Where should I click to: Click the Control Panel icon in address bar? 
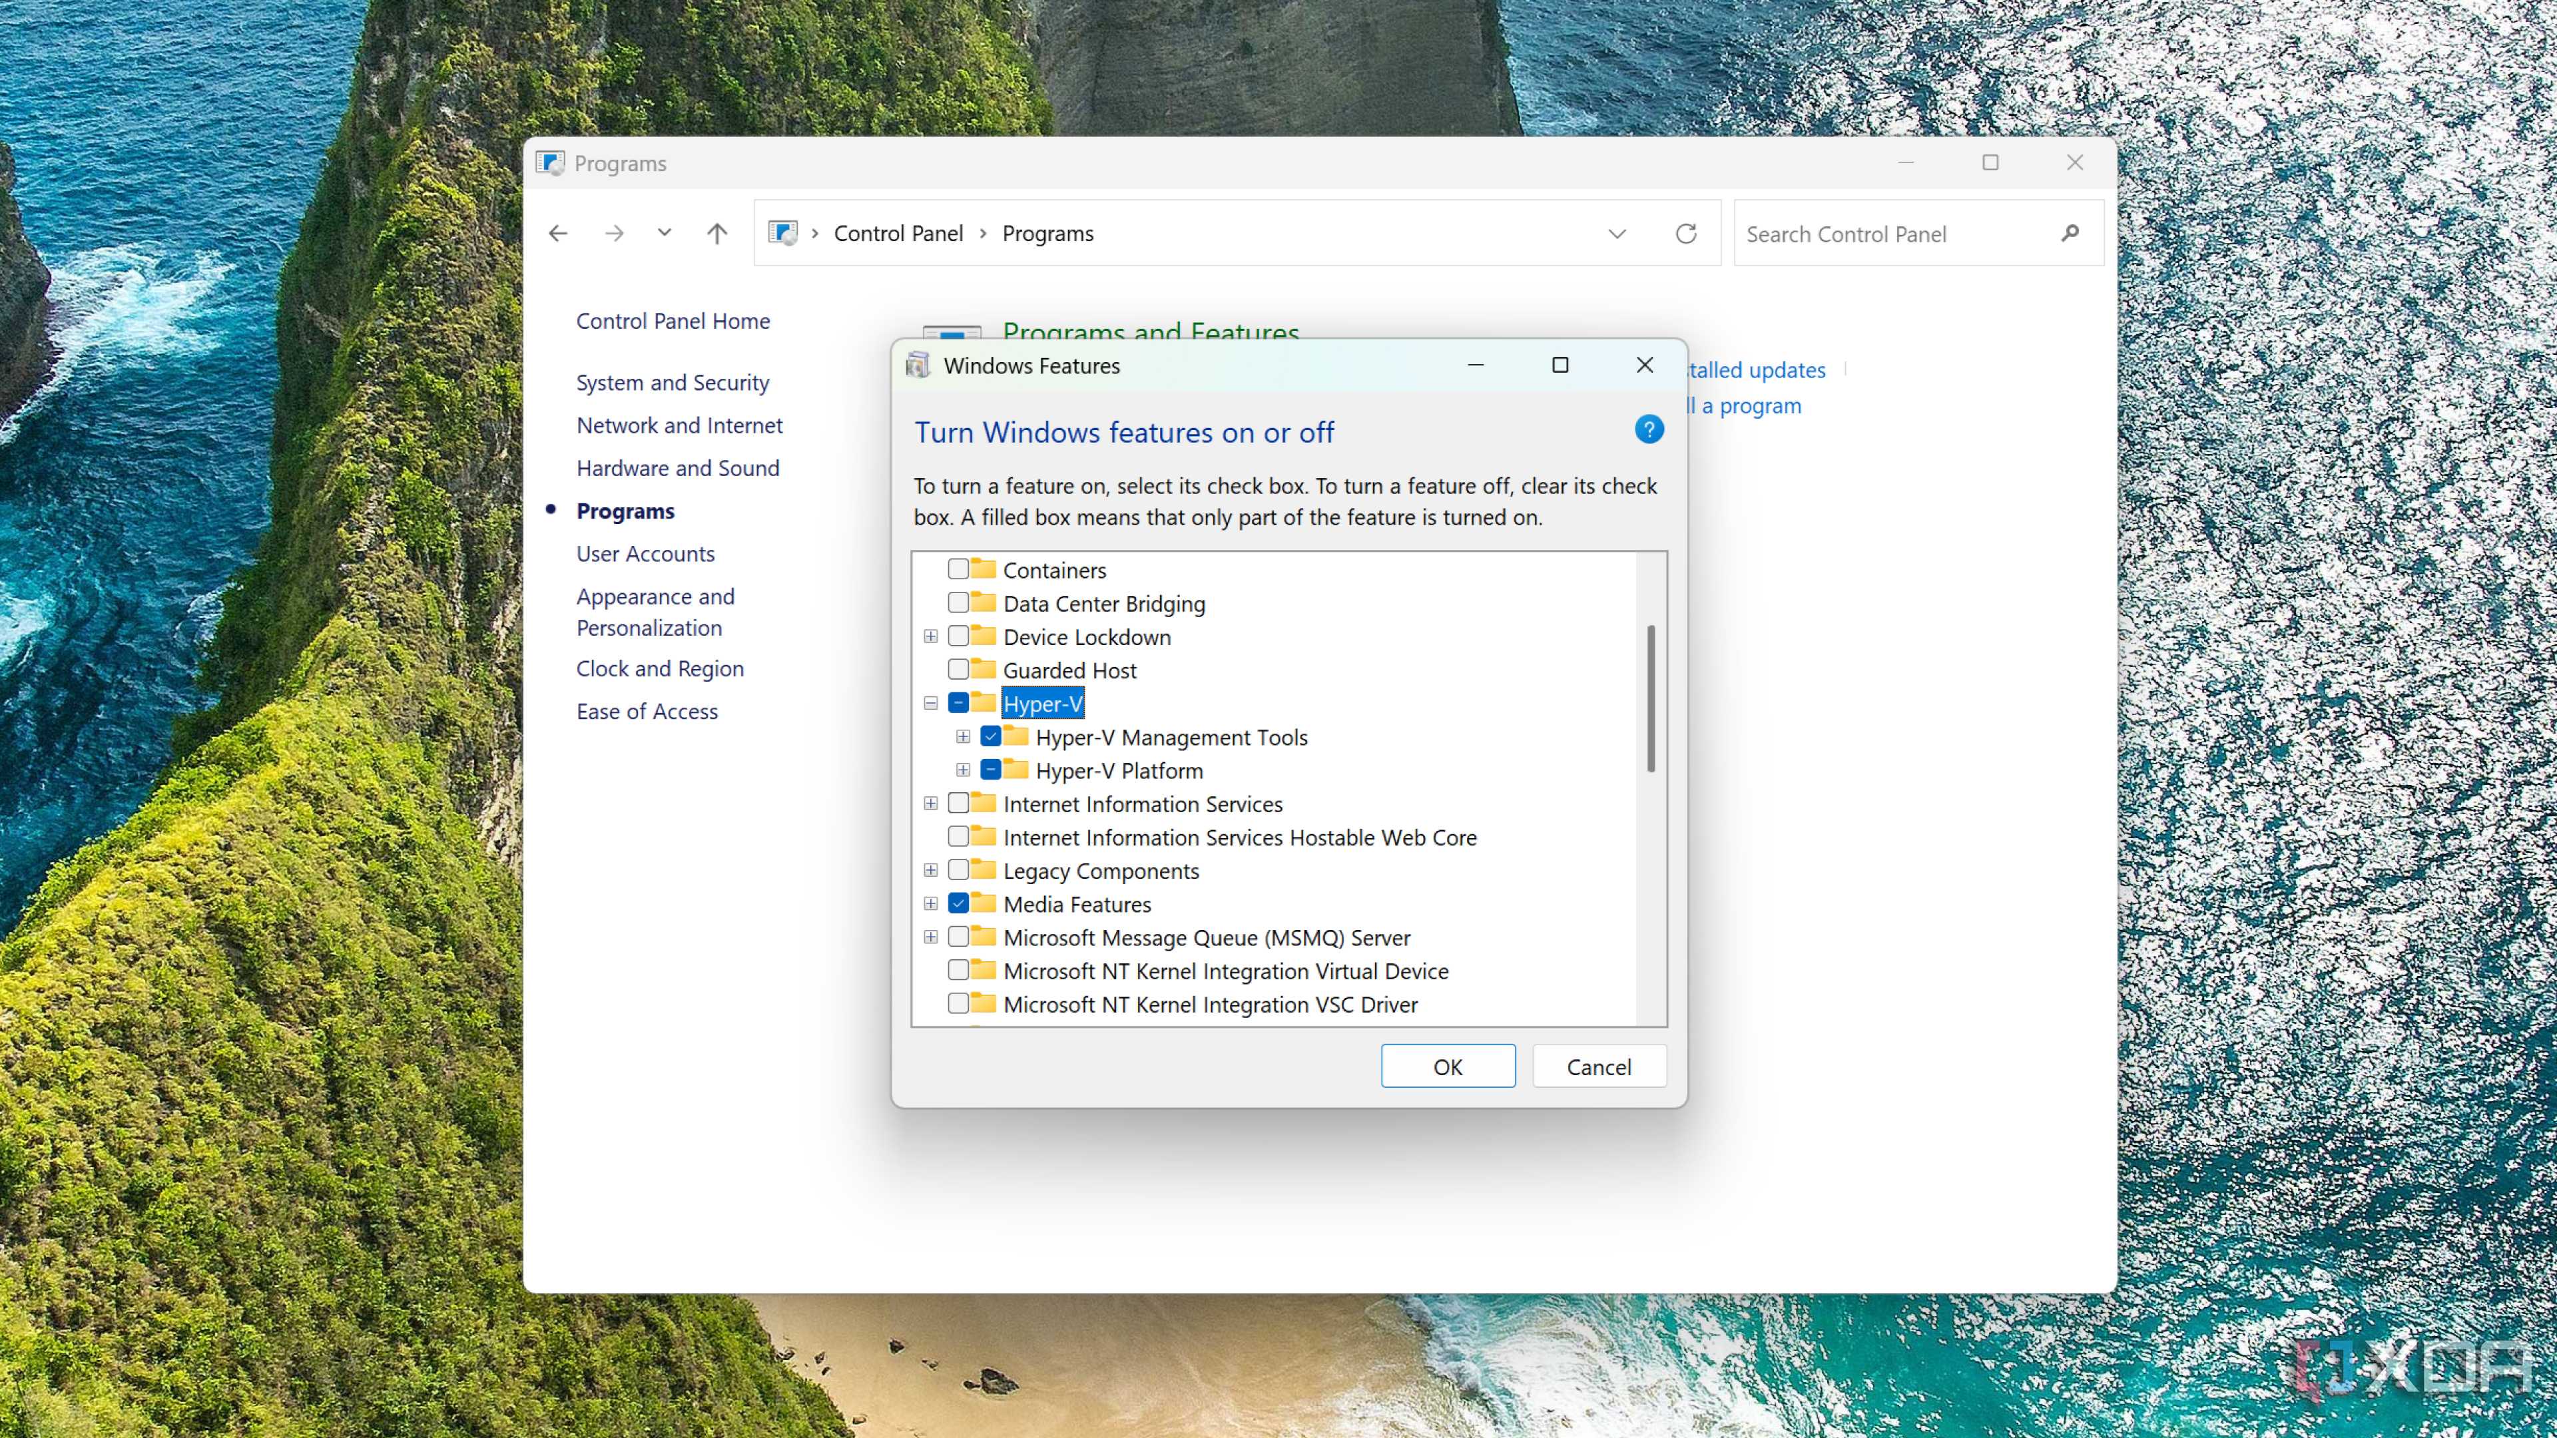pyautogui.click(x=783, y=233)
